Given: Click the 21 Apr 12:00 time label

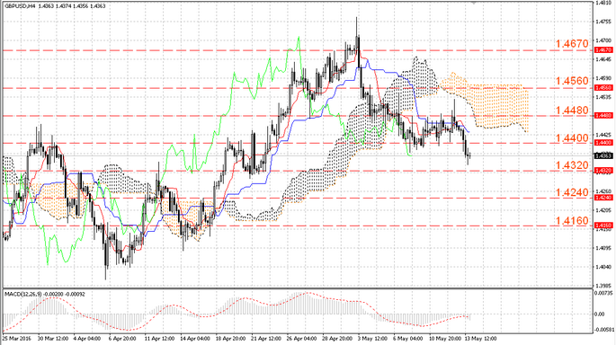Looking at the screenshot, I should tap(266, 339).
